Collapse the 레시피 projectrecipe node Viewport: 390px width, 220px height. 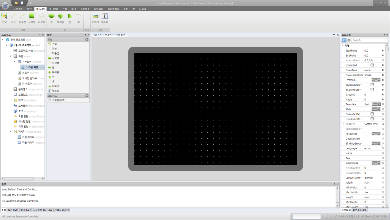tap(11, 132)
